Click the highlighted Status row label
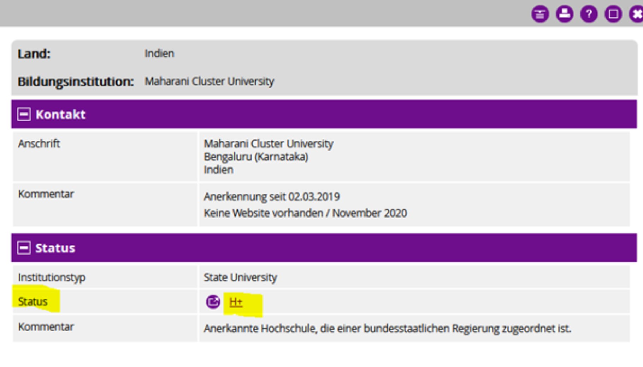The height and width of the screenshot is (367, 643). [x=33, y=302]
